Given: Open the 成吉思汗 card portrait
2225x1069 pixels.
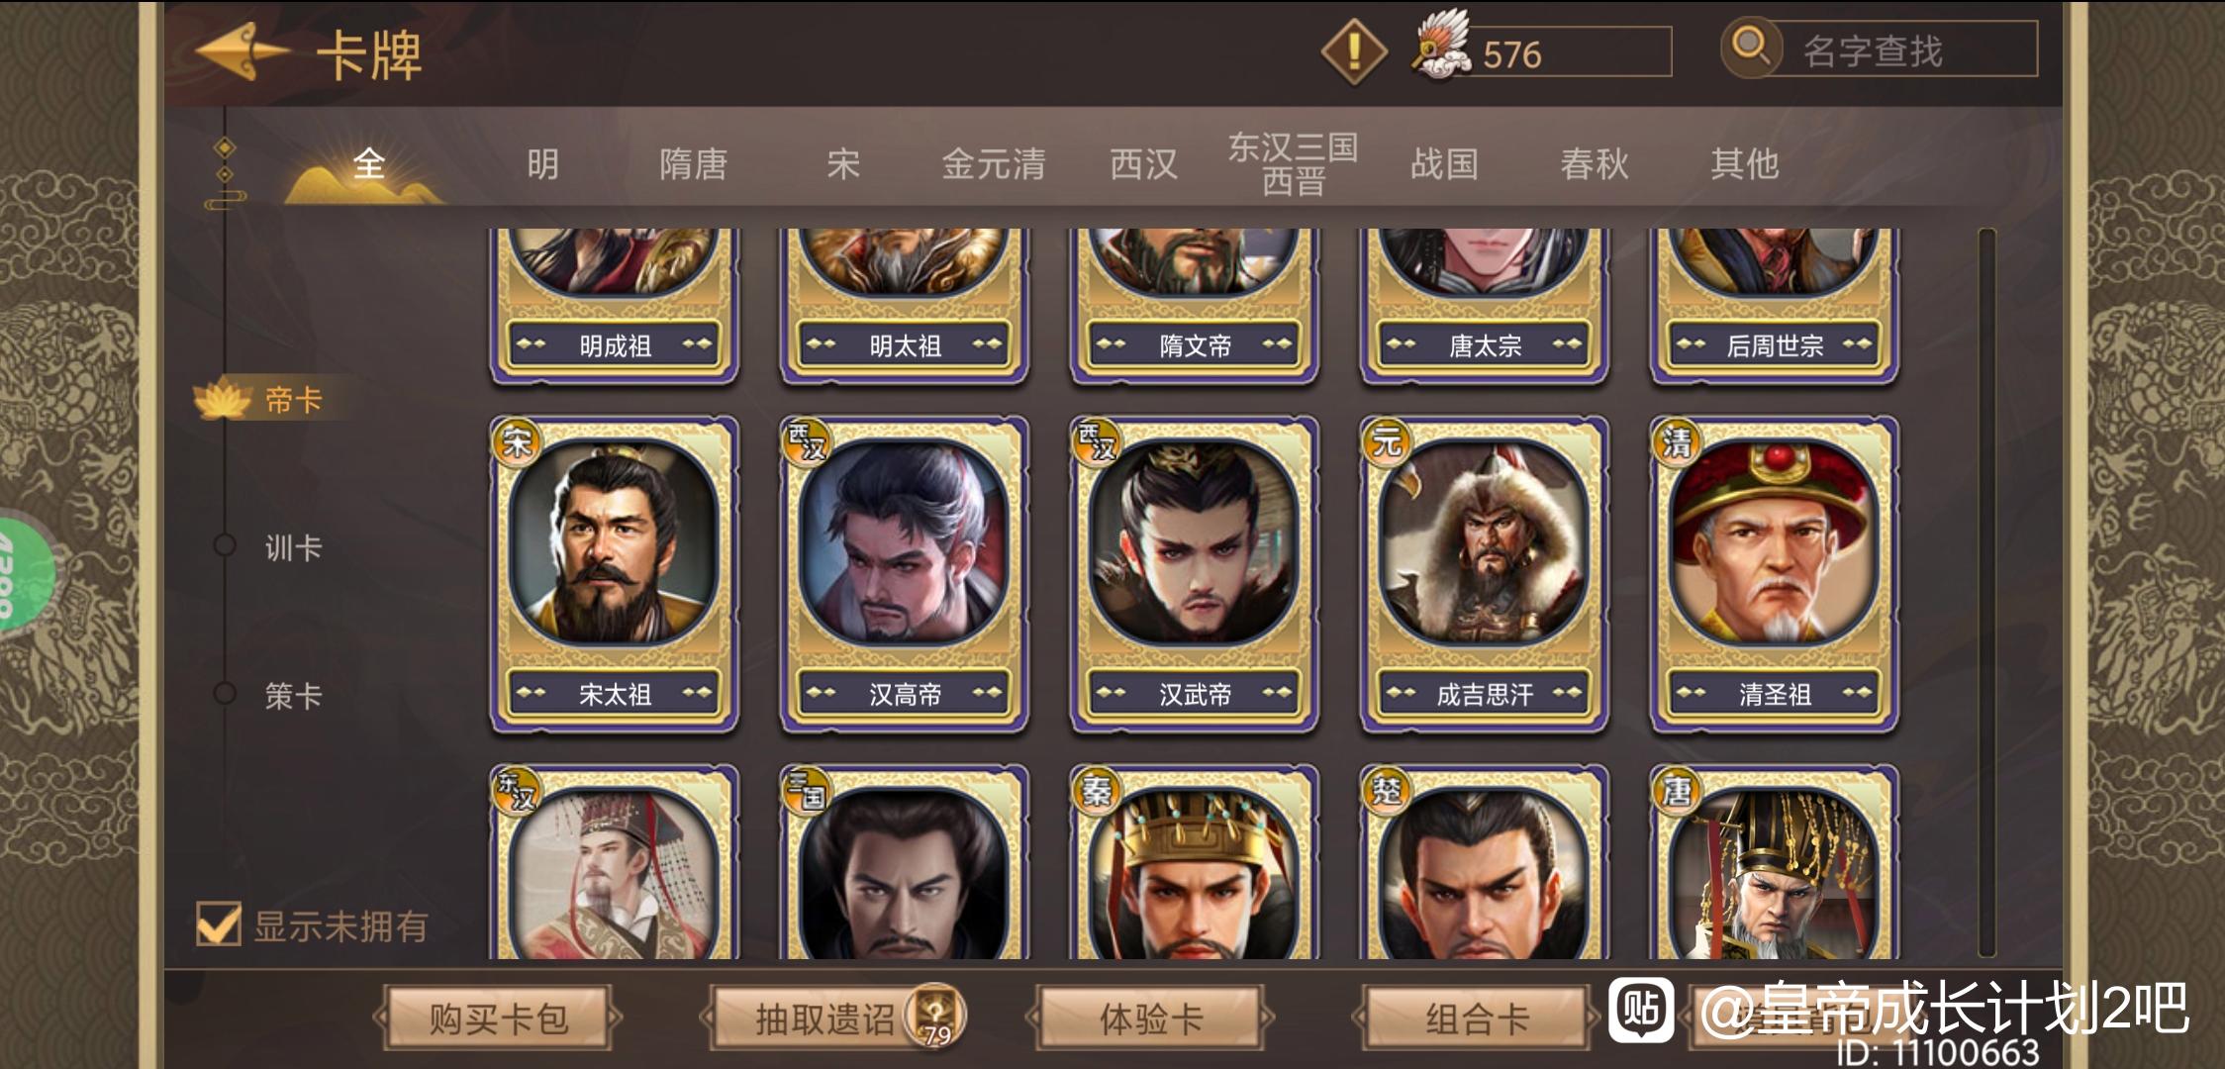Looking at the screenshot, I should click(1484, 540).
